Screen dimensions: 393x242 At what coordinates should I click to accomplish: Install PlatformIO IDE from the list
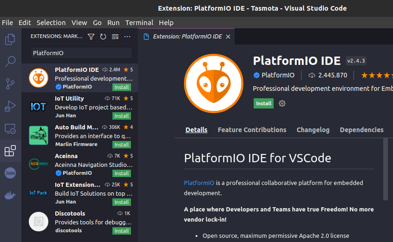122,87
